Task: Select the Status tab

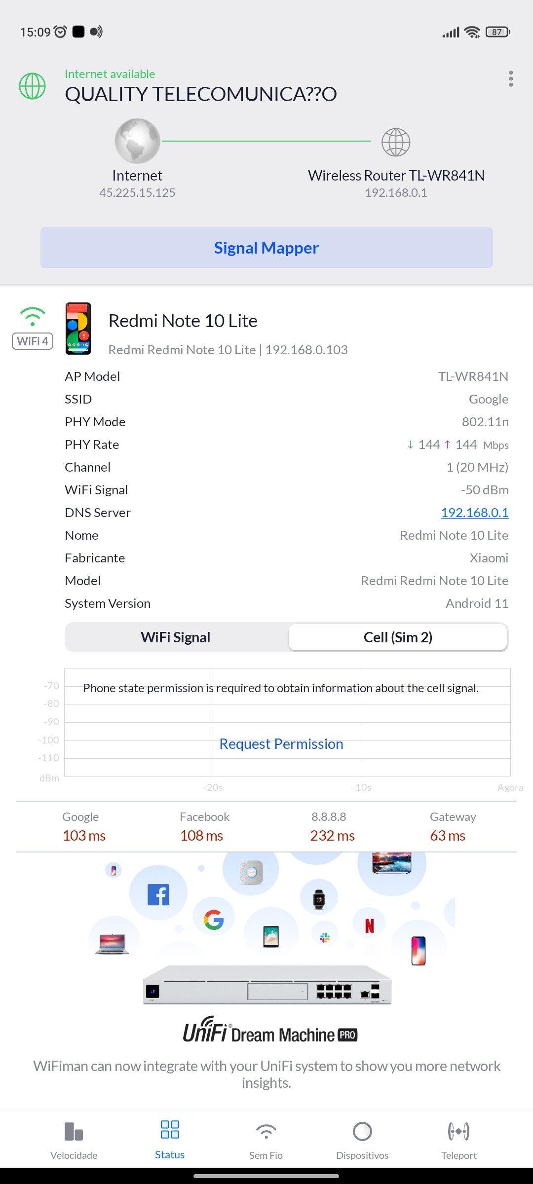Action: tap(170, 1140)
